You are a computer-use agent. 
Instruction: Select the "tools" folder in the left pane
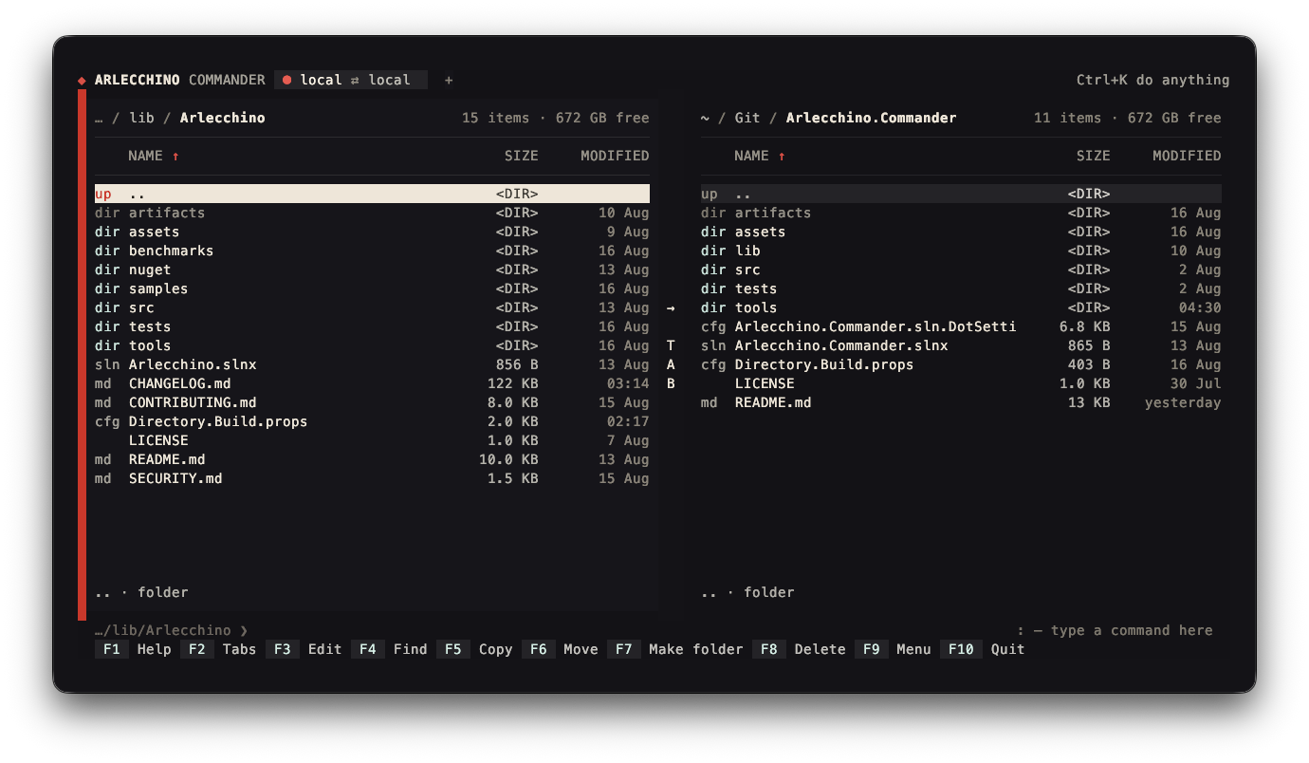372,345
